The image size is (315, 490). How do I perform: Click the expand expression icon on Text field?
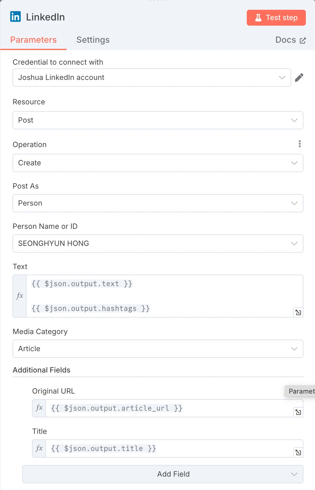coord(298,312)
